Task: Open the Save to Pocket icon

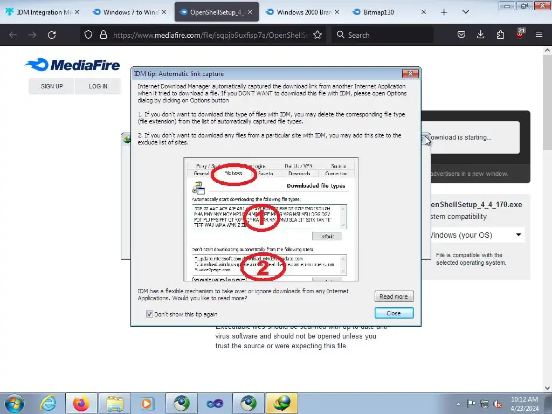Action: point(461,35)
